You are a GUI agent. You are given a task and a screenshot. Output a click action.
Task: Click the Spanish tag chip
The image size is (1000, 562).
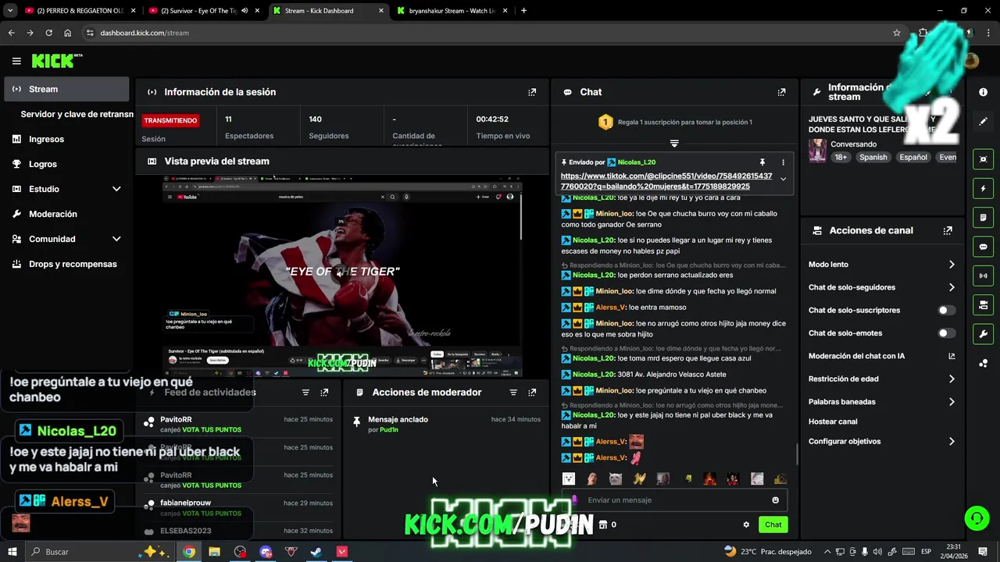click(x=873, y=157)
